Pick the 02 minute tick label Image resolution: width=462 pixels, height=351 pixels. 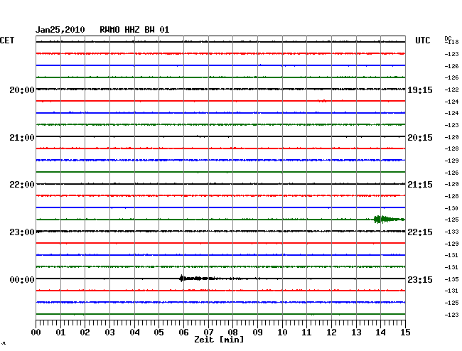point(85,332)
